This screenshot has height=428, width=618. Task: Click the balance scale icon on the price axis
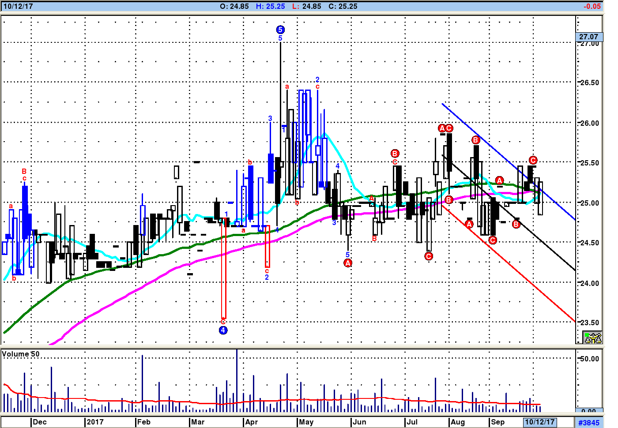(x=592, y=338)
